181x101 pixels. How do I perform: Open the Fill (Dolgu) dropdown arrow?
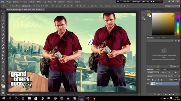pyautogui.click(x=179, y=80)
